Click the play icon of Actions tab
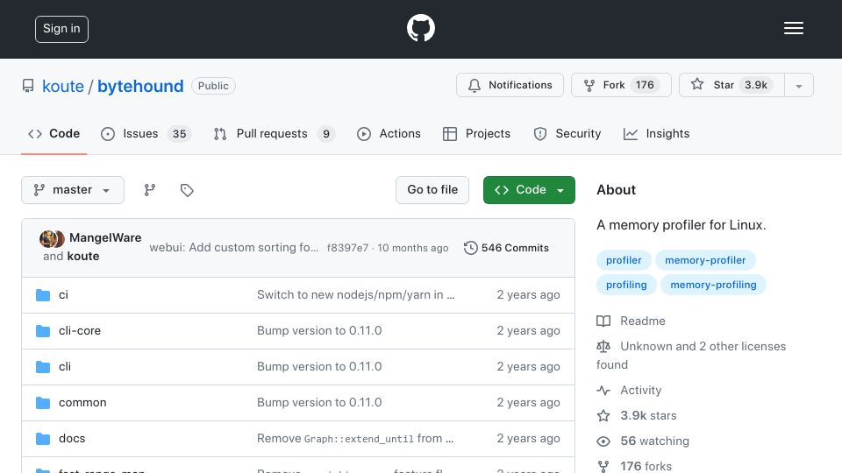This screenshot has width=842, height=473. pos(363,134)
